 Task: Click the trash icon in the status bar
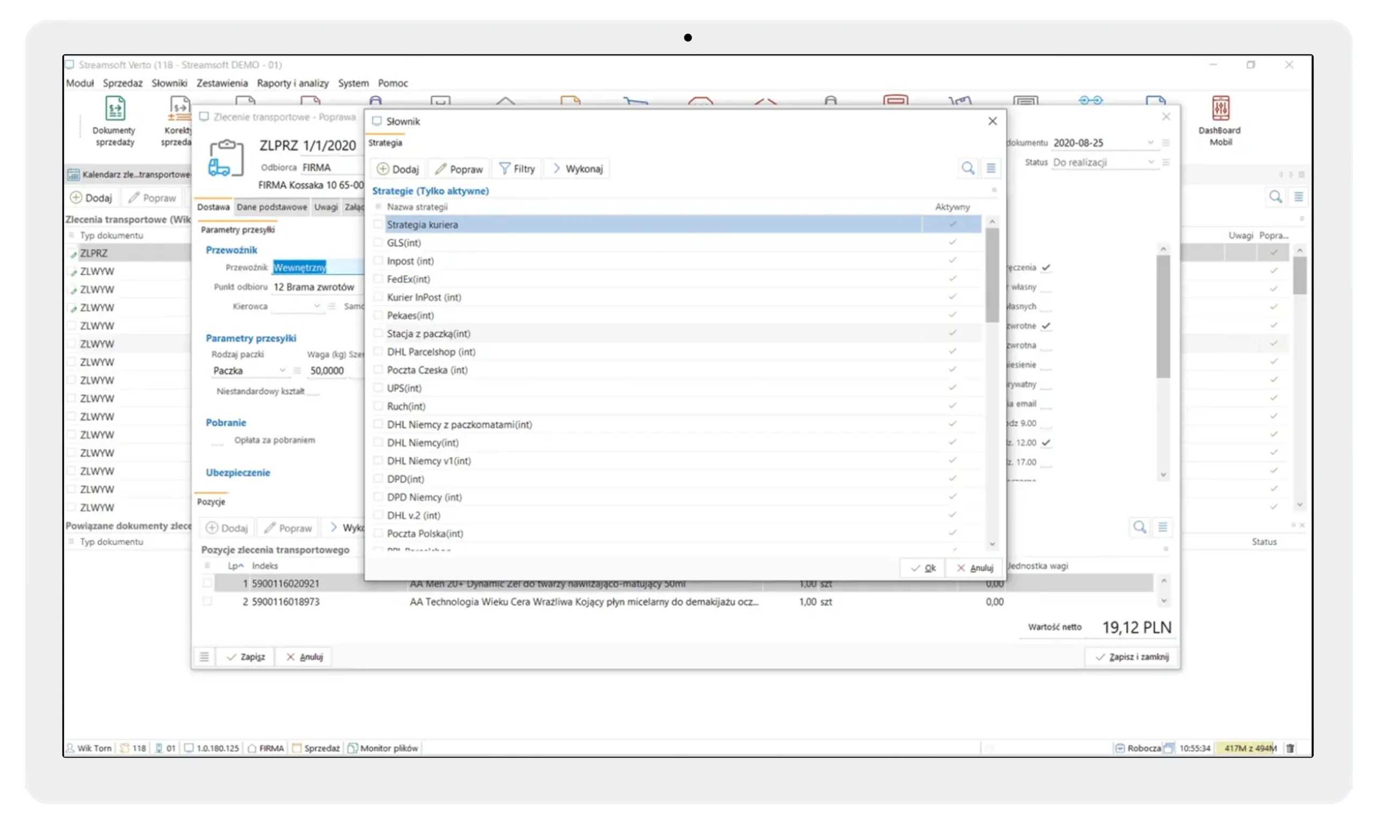coord(1290,748)
